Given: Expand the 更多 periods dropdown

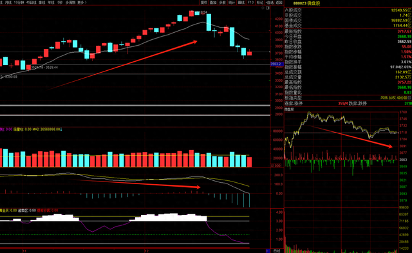Looking at the screenshot, I should coord(82,3).
